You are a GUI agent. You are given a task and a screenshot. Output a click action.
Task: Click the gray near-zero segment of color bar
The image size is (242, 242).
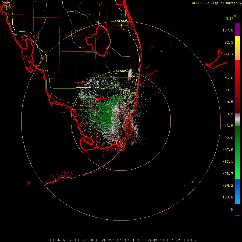point(237,119)
